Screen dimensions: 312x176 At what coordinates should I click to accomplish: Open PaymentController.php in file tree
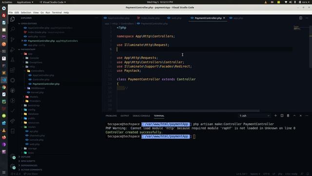tap(46, 84)
